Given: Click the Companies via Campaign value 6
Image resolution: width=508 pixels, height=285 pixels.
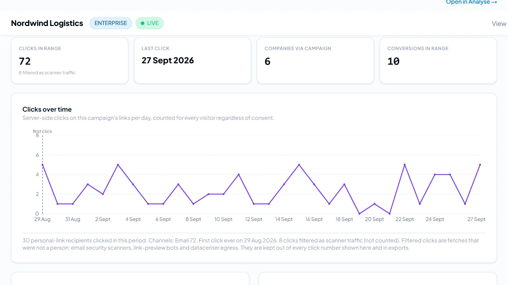Looking at the screenshot, I should click(x=267, y=61).
